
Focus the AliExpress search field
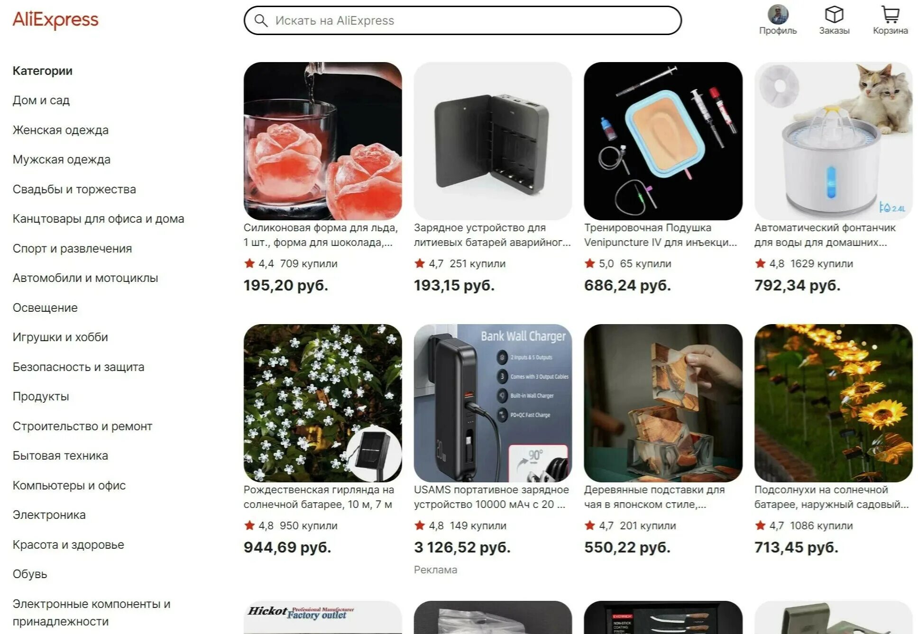[463, 20]
